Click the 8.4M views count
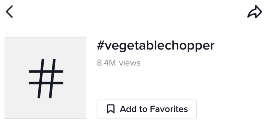 (x=119, y=63)
